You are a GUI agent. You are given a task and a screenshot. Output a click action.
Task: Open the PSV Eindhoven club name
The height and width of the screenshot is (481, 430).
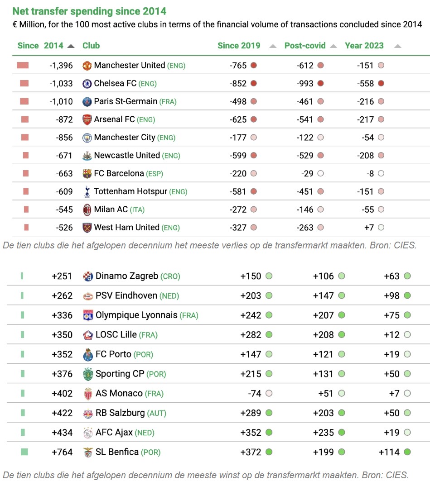click(x=126, y=296)
